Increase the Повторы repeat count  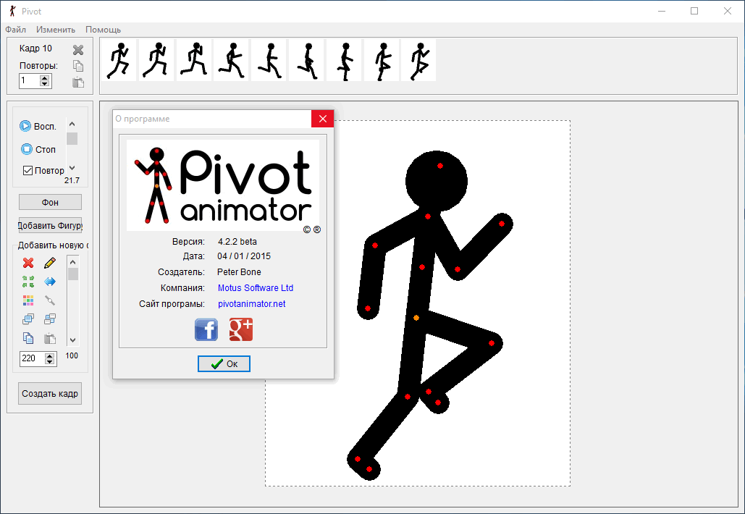[45, 77]
